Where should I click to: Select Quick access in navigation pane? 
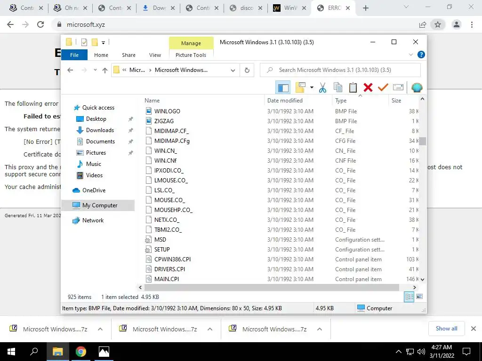(98, 108)
